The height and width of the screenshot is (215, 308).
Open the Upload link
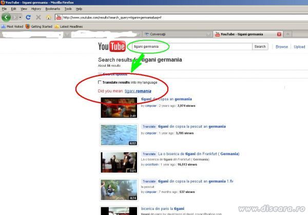[299, 47]
